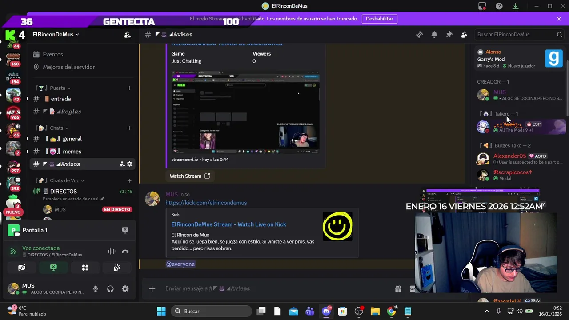Invite members to the Avisos channel
The image size is (569, 320).
point(122,164)
